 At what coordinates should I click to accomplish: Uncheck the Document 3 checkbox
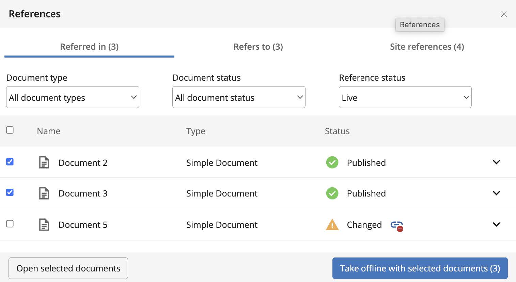(x=10, y=192)
